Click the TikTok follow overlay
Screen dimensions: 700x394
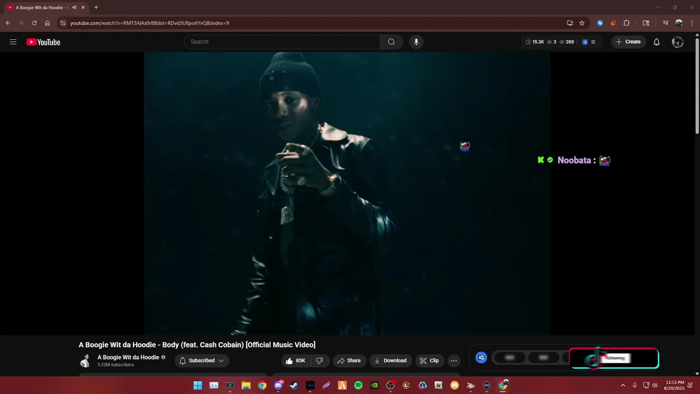(614, 358)
